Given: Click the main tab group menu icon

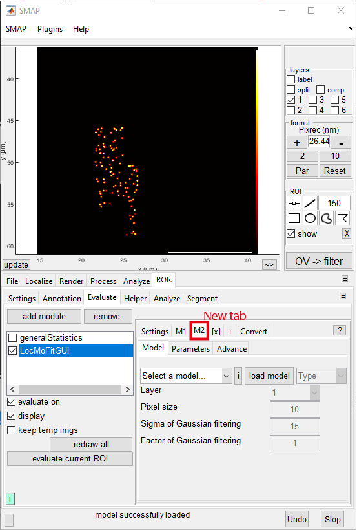Looking at the screenshot, I should (x=345, y=279).
